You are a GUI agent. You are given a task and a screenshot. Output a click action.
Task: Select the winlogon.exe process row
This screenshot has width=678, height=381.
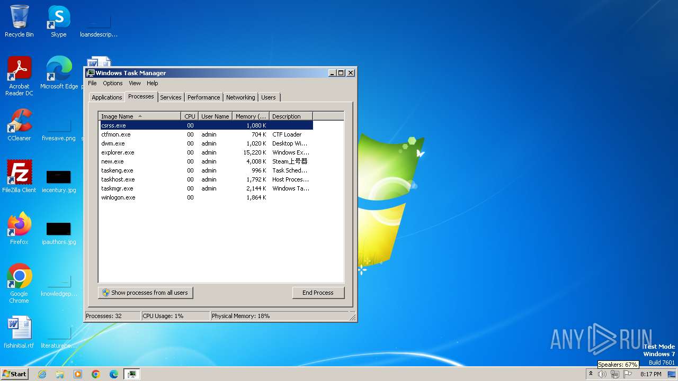coord(206,197)
